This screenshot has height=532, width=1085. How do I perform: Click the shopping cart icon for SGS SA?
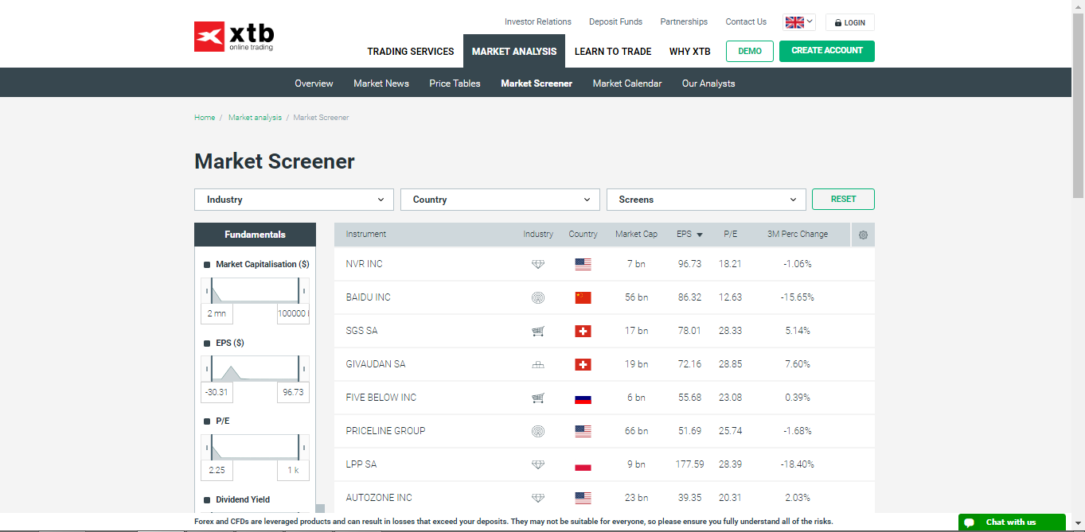point(538,331)
